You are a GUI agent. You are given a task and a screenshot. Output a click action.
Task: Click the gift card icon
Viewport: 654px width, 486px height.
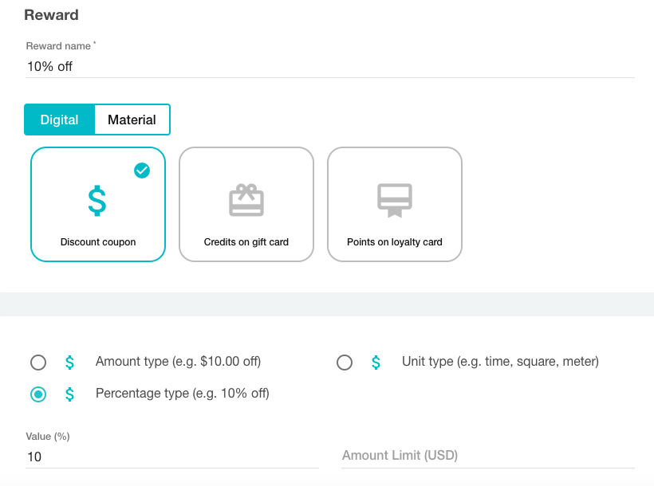(x=246, y=200)
